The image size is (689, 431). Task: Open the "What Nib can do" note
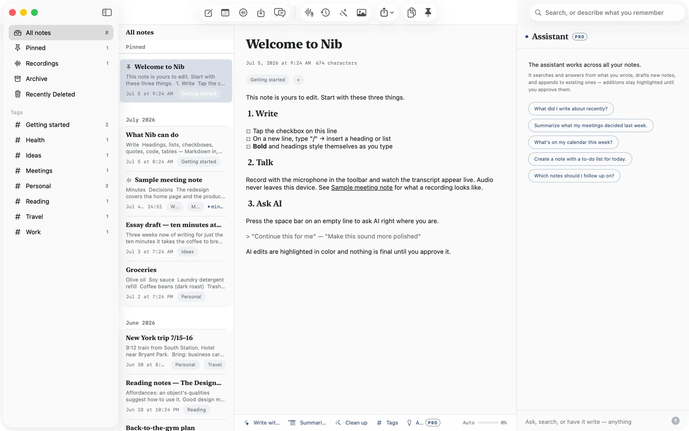[x=176, y=149]
